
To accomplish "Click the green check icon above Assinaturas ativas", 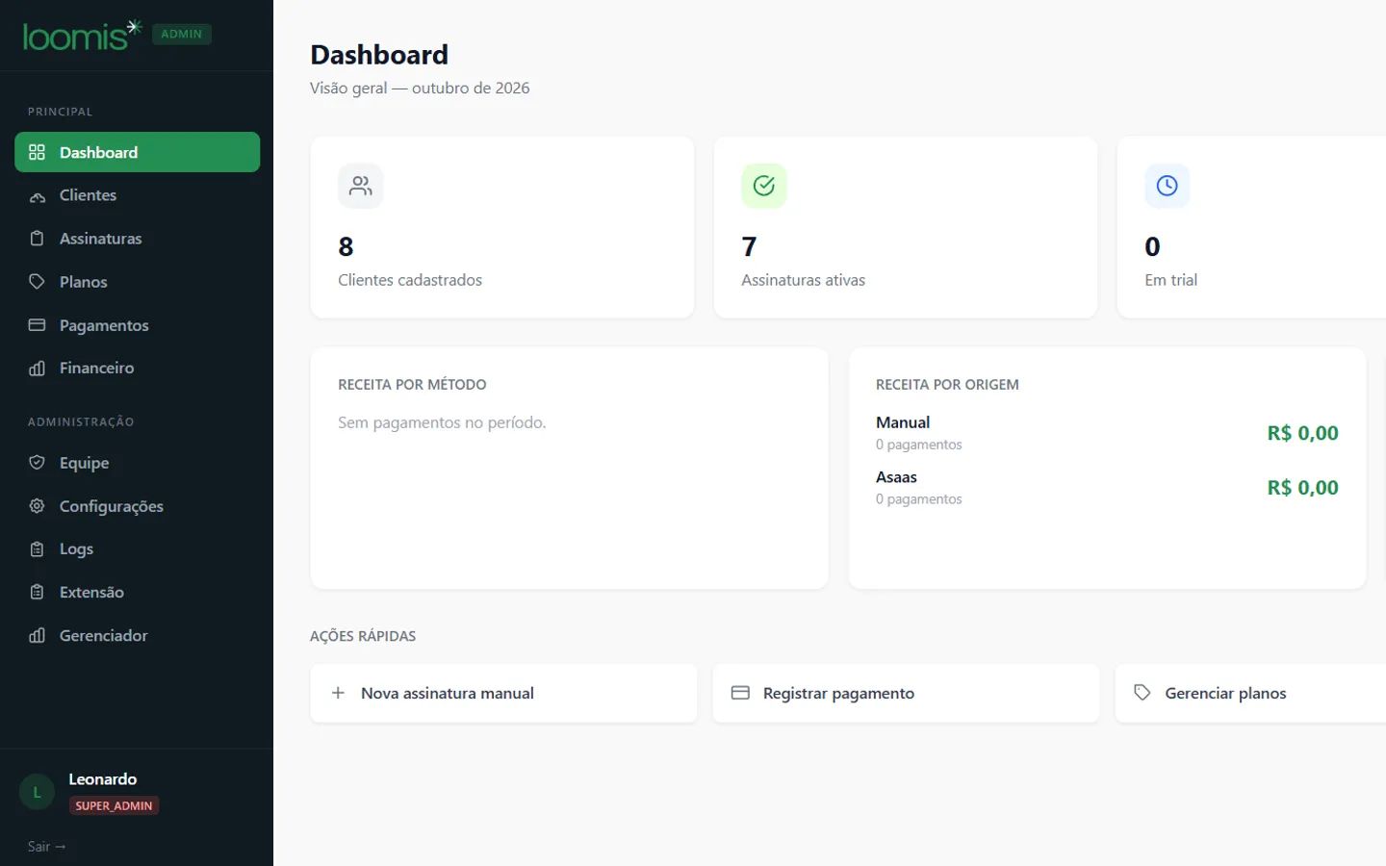I will point(764,186).
